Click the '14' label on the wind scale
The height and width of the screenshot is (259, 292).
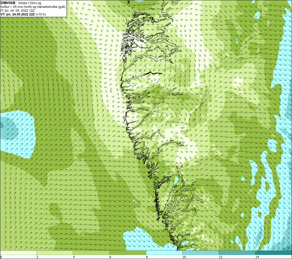[x=257, y=257]
